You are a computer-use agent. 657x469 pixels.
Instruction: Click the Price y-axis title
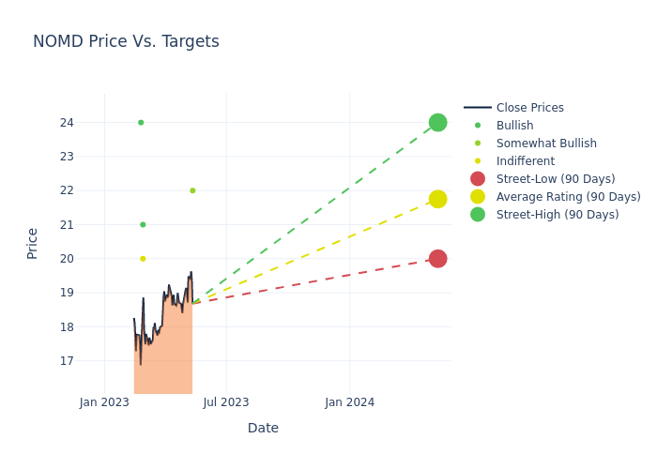[33, 243]
